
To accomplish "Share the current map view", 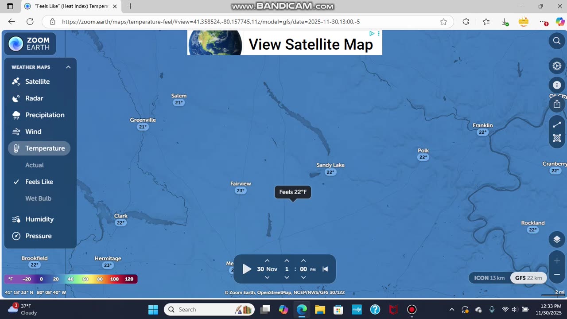I will (557, 104).
